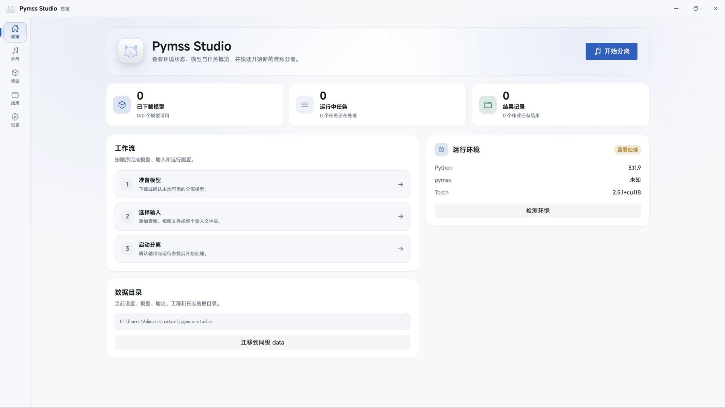The height and width of the screenshot is (408, 725).
Task: Click the step number 2 badge
Action: click(127, 216)
